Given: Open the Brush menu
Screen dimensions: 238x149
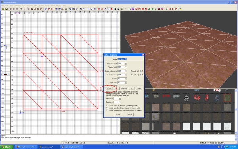Looking at the screenshot, I should pyautogui.click(x=47, y=6).
